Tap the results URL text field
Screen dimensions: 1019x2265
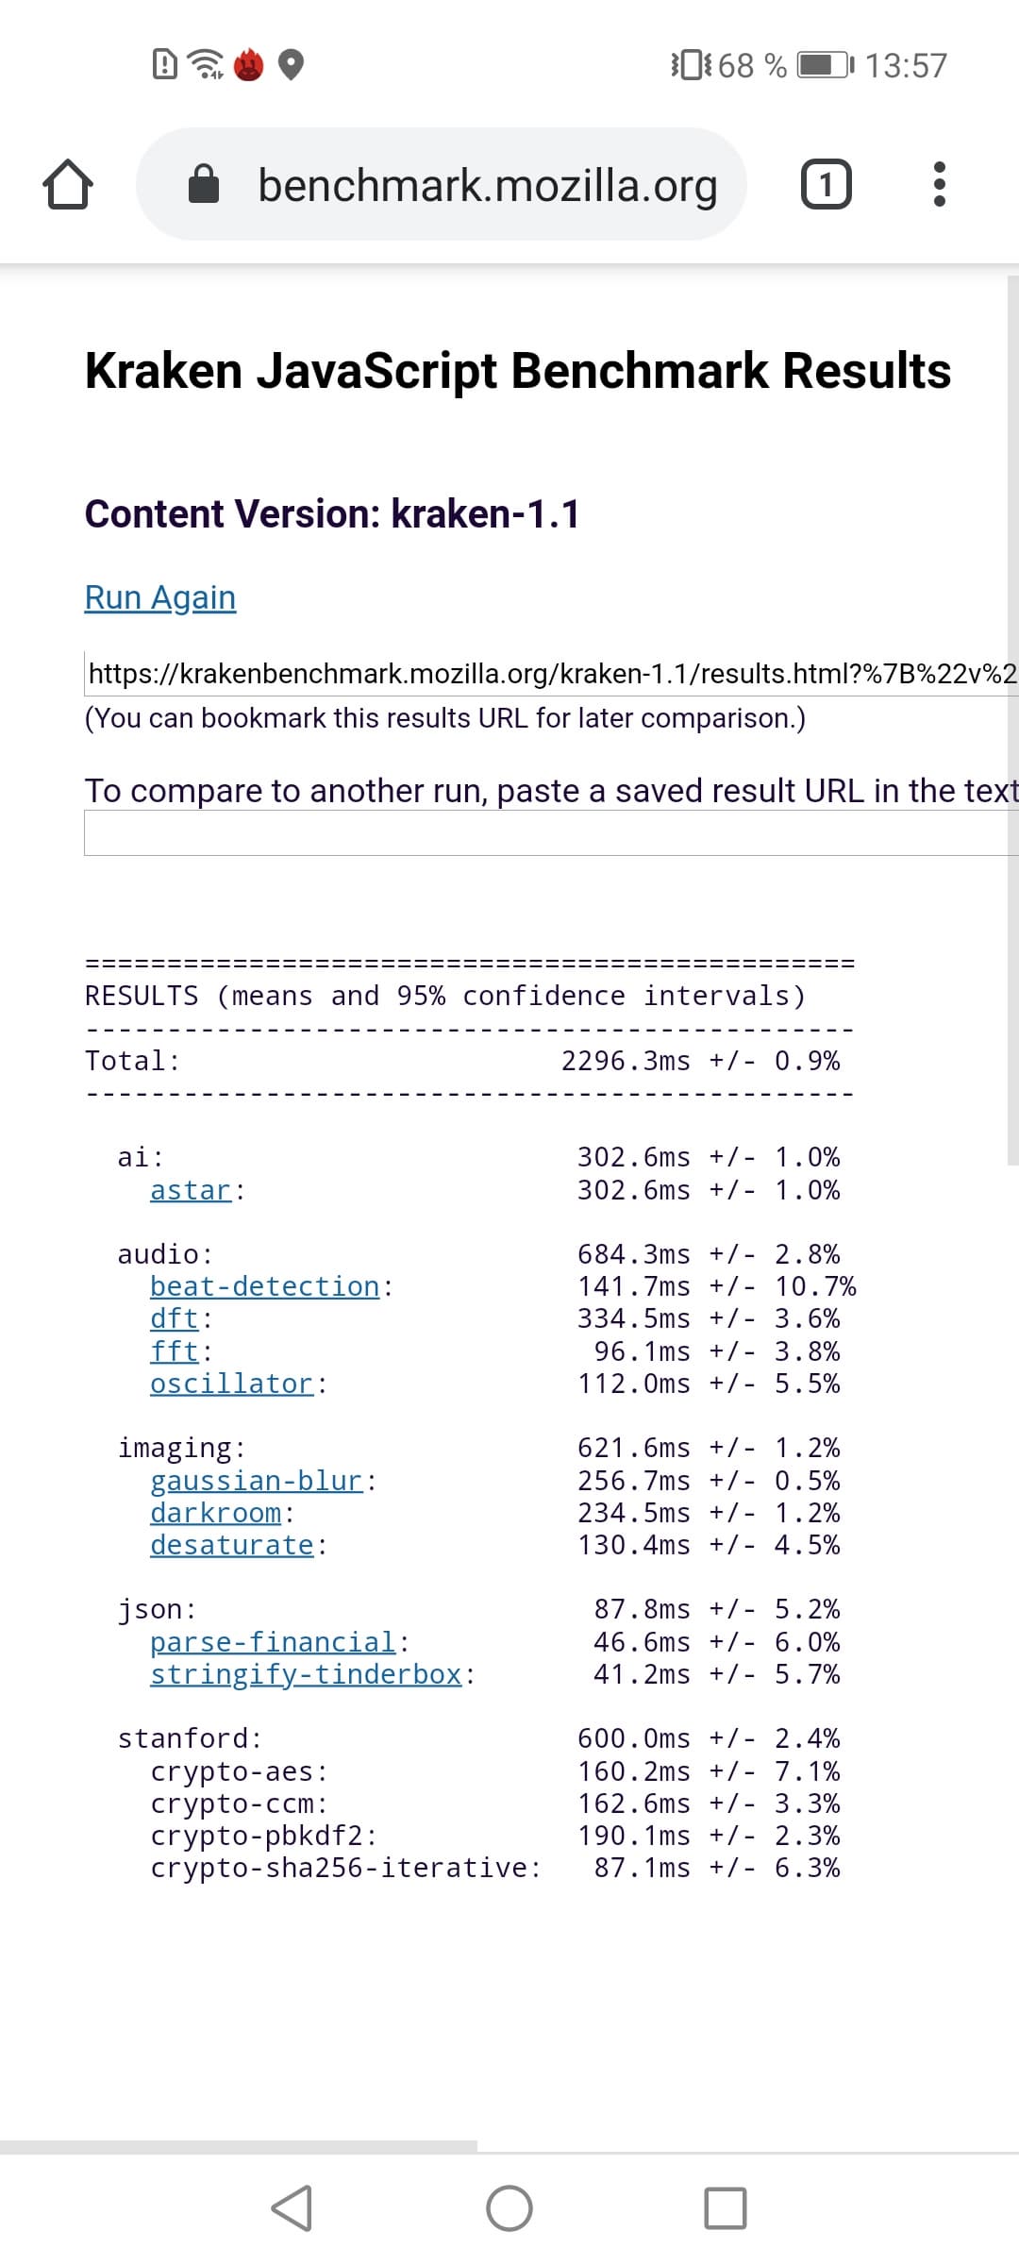[x=552, y=674]
